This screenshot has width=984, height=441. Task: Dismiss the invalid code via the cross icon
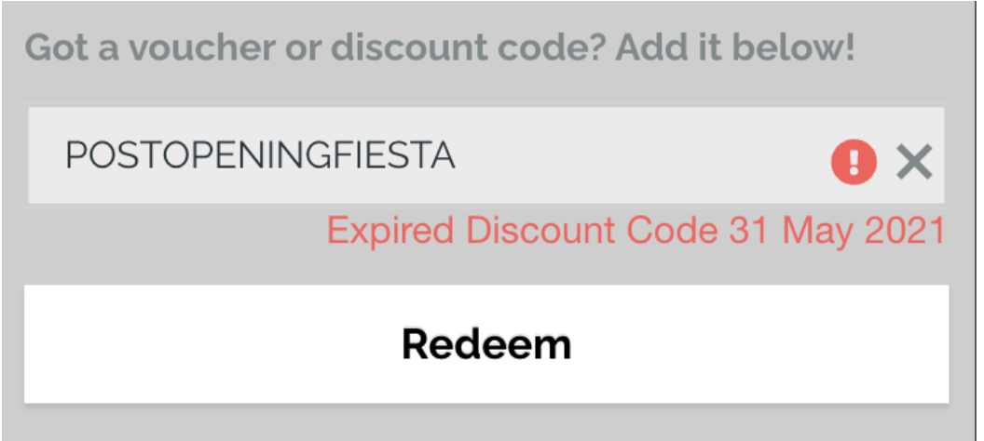(914, 165)
